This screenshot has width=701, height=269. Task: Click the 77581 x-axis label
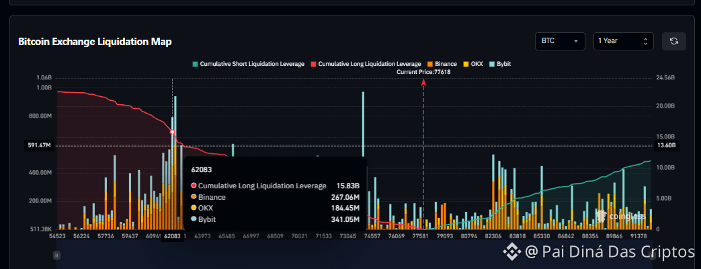(x=420, y=236)
